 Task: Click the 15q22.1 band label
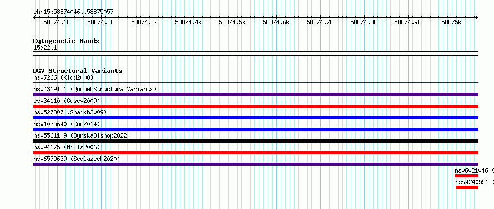point(45,48)
